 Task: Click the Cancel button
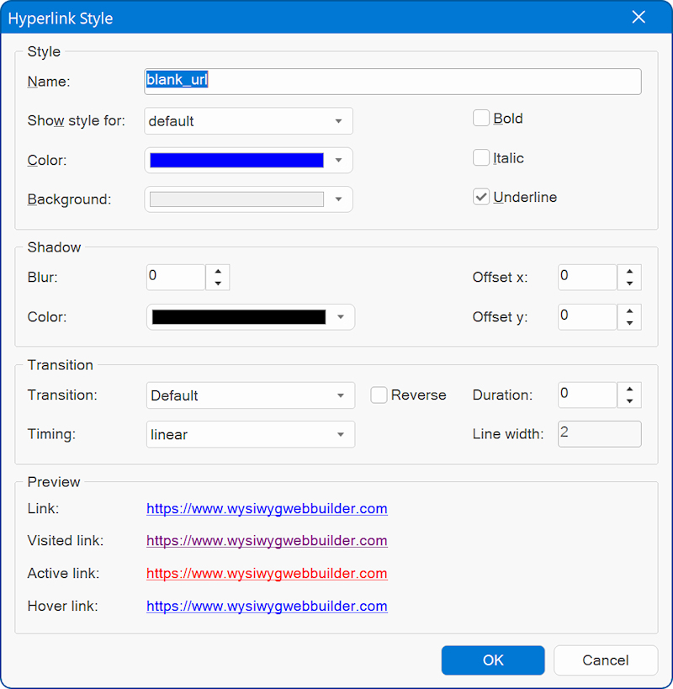pyautogui.click(x=606, y=660)
